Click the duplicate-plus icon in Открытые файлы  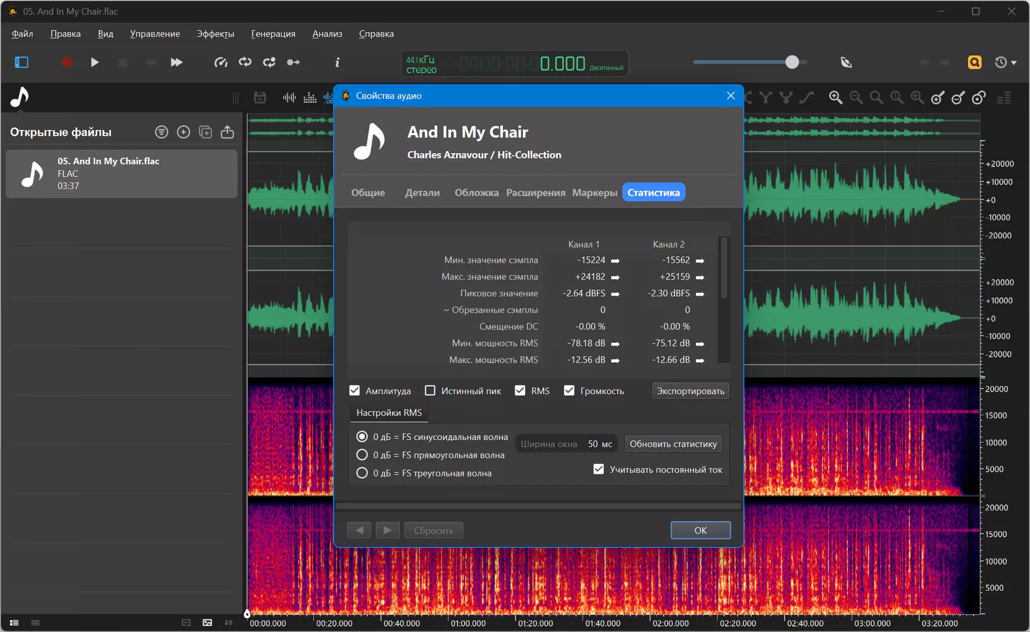[206, 132]
